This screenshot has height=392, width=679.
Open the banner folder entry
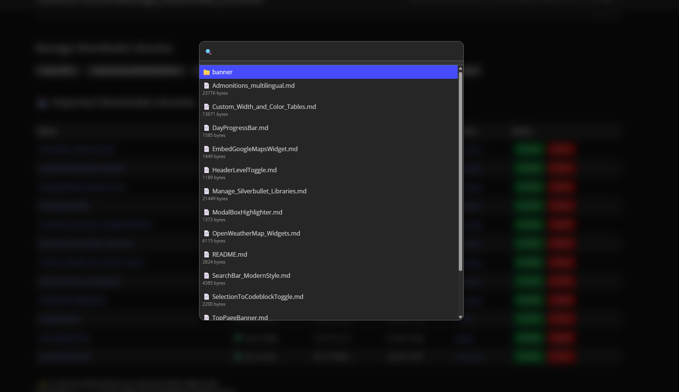coord(222,72)
